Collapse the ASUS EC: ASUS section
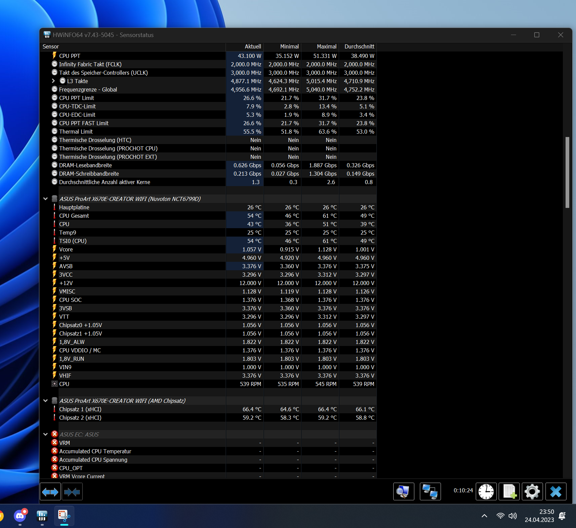This screenshot has width=576, height=528. point(46,434)
